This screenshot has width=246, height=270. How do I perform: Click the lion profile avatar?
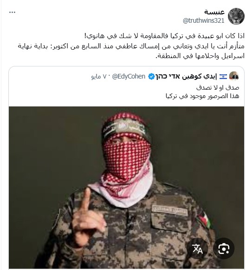[236, 16]
